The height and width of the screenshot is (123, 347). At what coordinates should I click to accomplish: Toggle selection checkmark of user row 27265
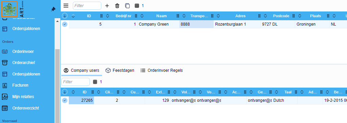(65, 100)
